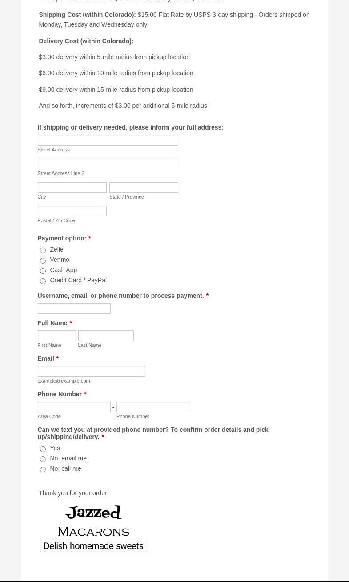Click the Area Code field
Image resolution: width=349 pixels, height=582 pixels.
[74, 407]
